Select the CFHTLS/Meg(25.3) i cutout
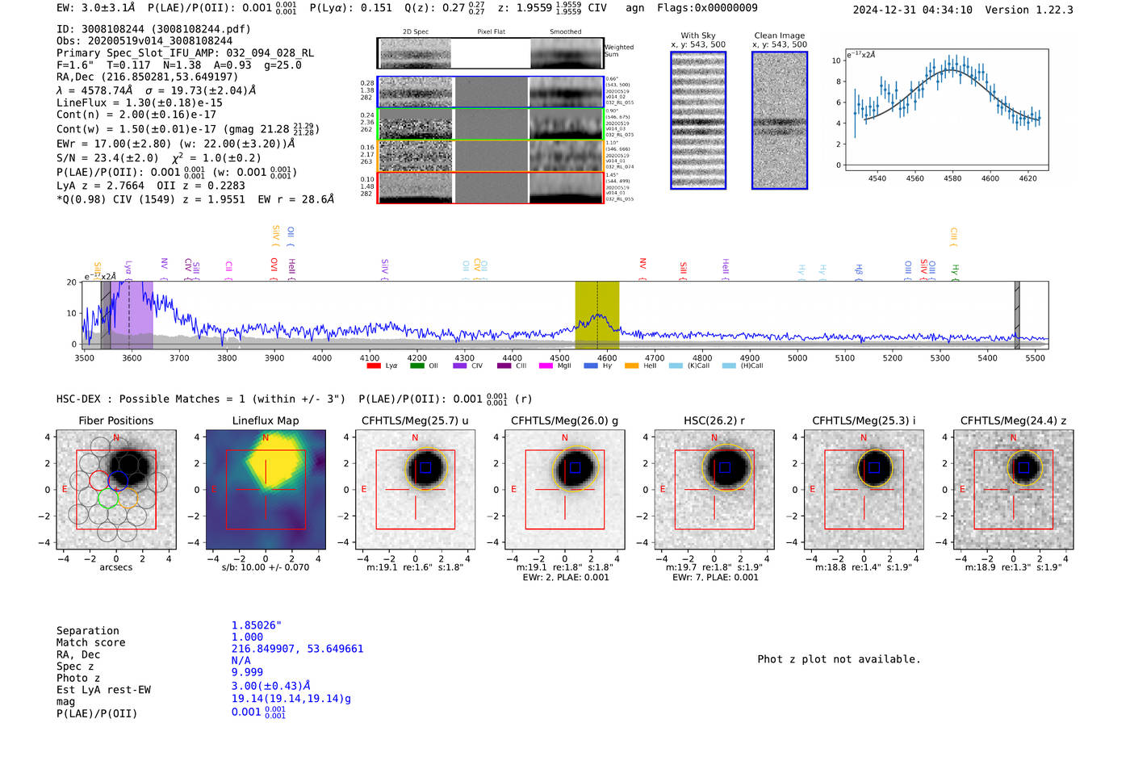This screenshot has height=769, width=1130. (864, 489)
